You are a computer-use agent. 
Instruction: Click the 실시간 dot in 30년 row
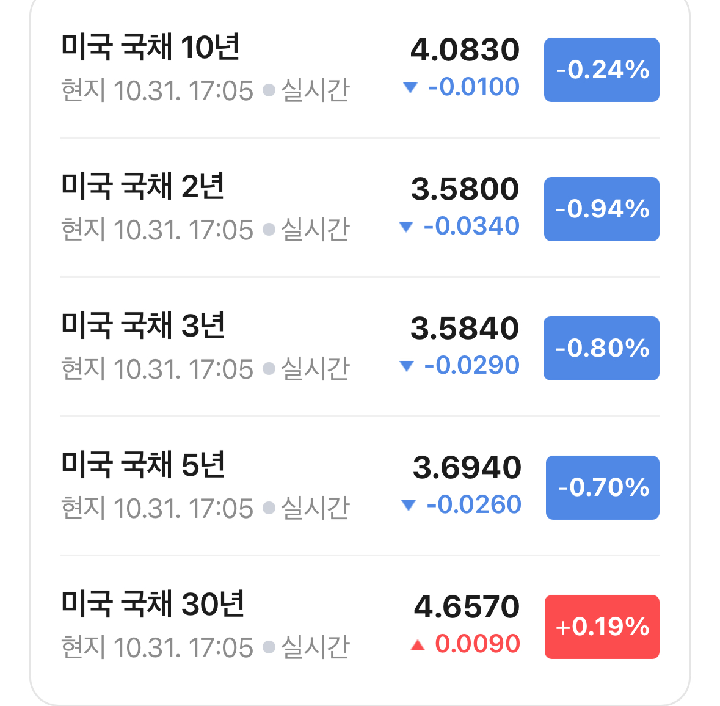click(x=269, y=647)
